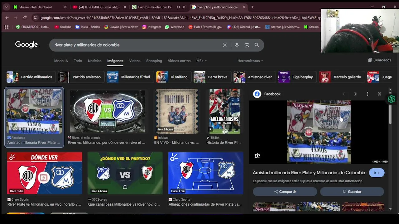Switch to the Todo results tab
Screen dimensions: 399x224
(78, 61)
